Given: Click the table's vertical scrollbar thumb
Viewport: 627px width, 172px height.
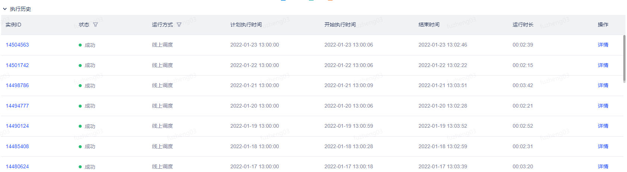Looking at the screenshot, I should (x=624, y=59).
